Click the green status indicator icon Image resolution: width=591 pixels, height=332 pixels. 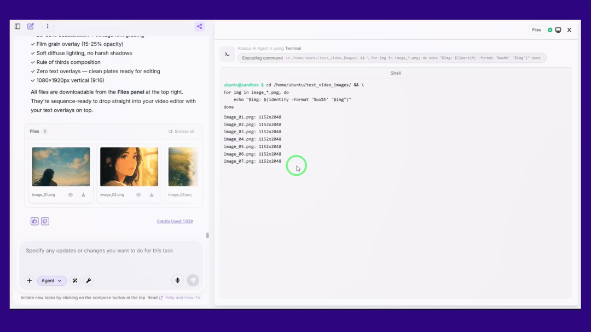click(551, 30)
